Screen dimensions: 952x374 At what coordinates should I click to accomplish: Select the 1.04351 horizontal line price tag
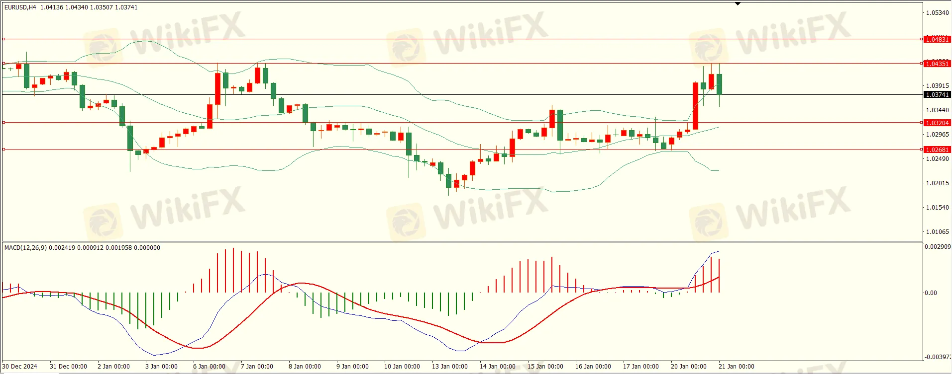[x=937, y=64]
